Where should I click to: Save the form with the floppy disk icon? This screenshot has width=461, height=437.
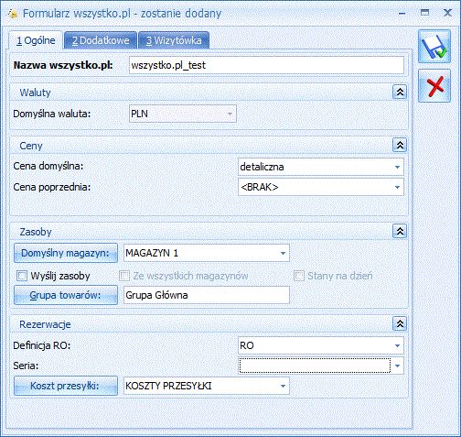coord(434,47)
